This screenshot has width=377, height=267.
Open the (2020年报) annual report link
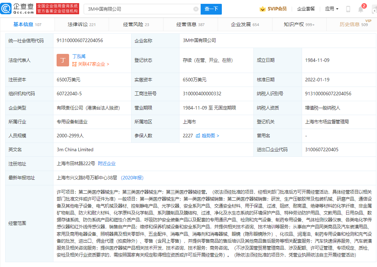tap(132, 178)
